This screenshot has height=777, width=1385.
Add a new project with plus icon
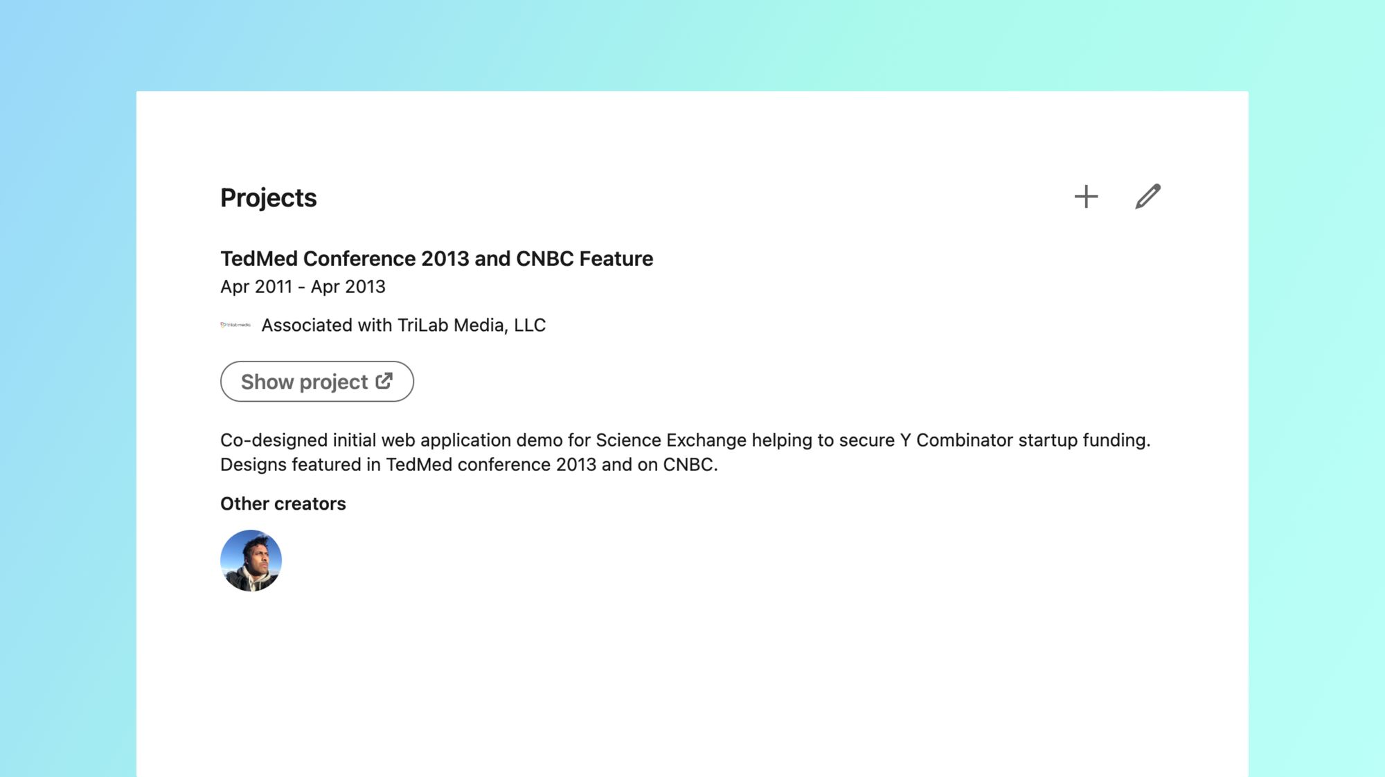1086,197
